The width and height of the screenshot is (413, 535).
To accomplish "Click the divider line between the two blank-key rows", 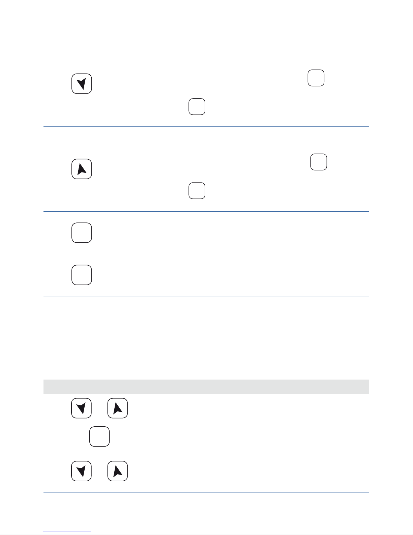I will (206, 254).
